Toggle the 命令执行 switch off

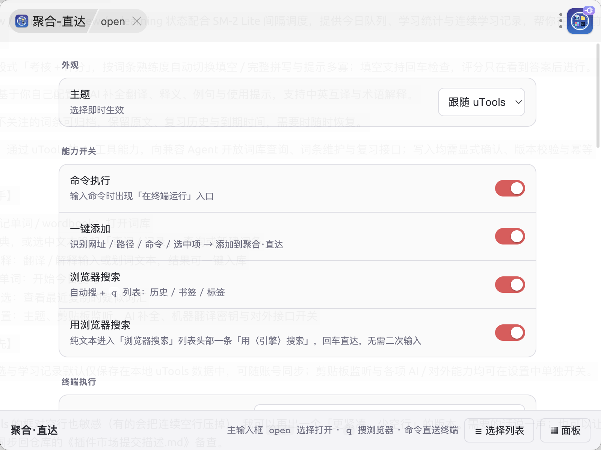(x=510, y=188)
